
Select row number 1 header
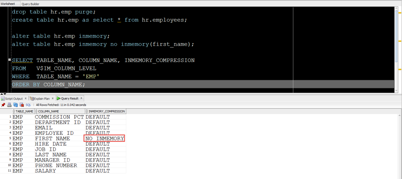(x=6, y=117)
